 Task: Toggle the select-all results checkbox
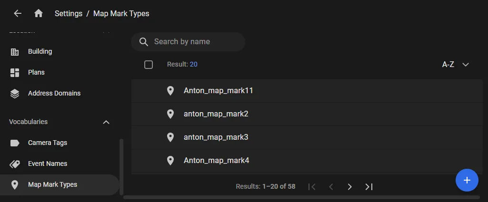[149, 65]
